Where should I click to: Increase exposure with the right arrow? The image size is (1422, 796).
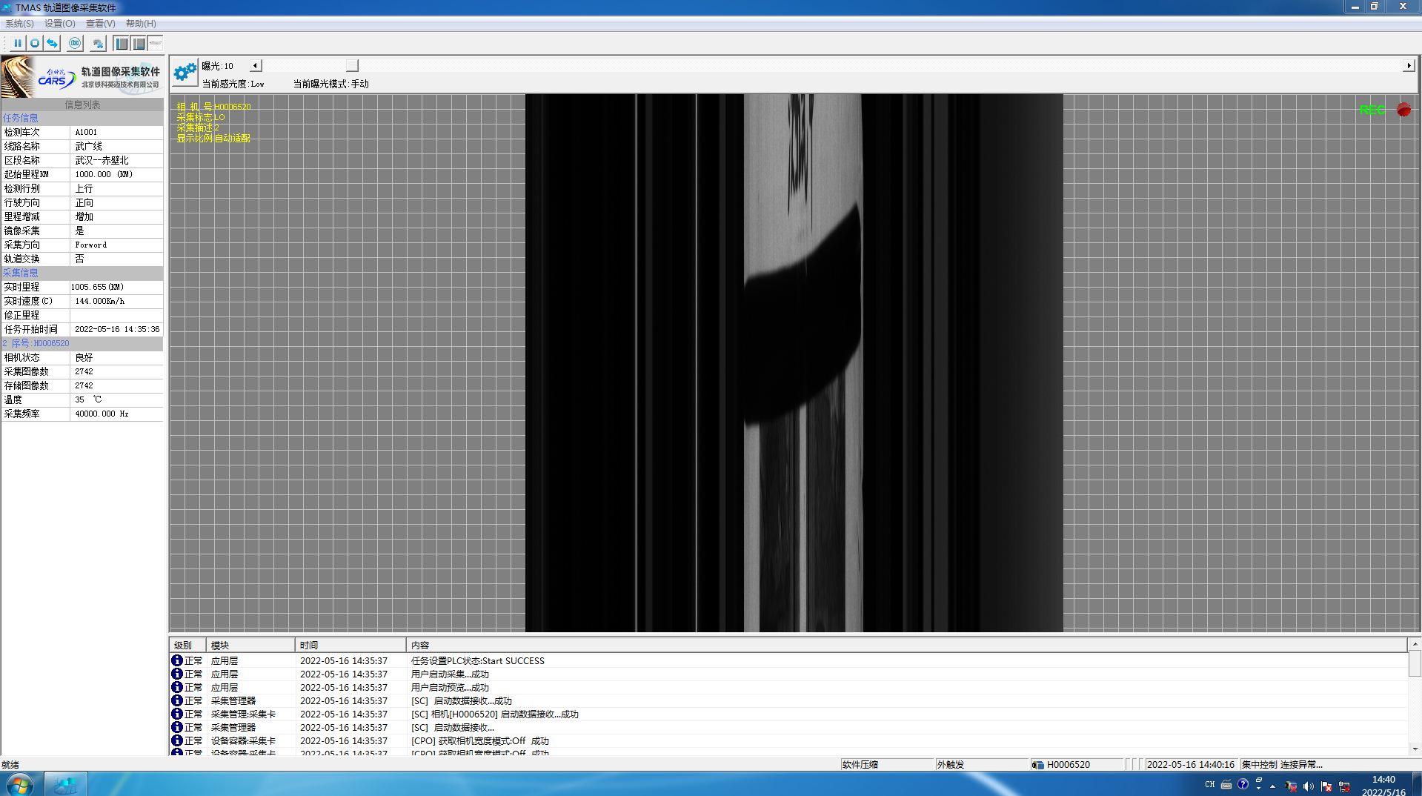pyautogui.click(x=1409, y=66)
